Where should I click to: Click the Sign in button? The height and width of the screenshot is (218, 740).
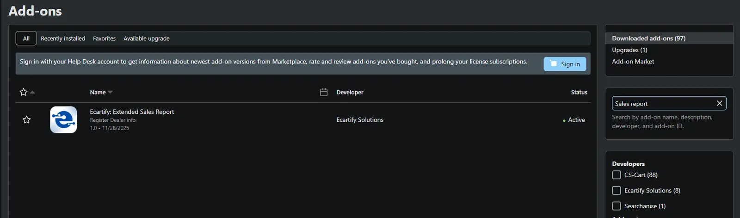click(x=565, y=64)
